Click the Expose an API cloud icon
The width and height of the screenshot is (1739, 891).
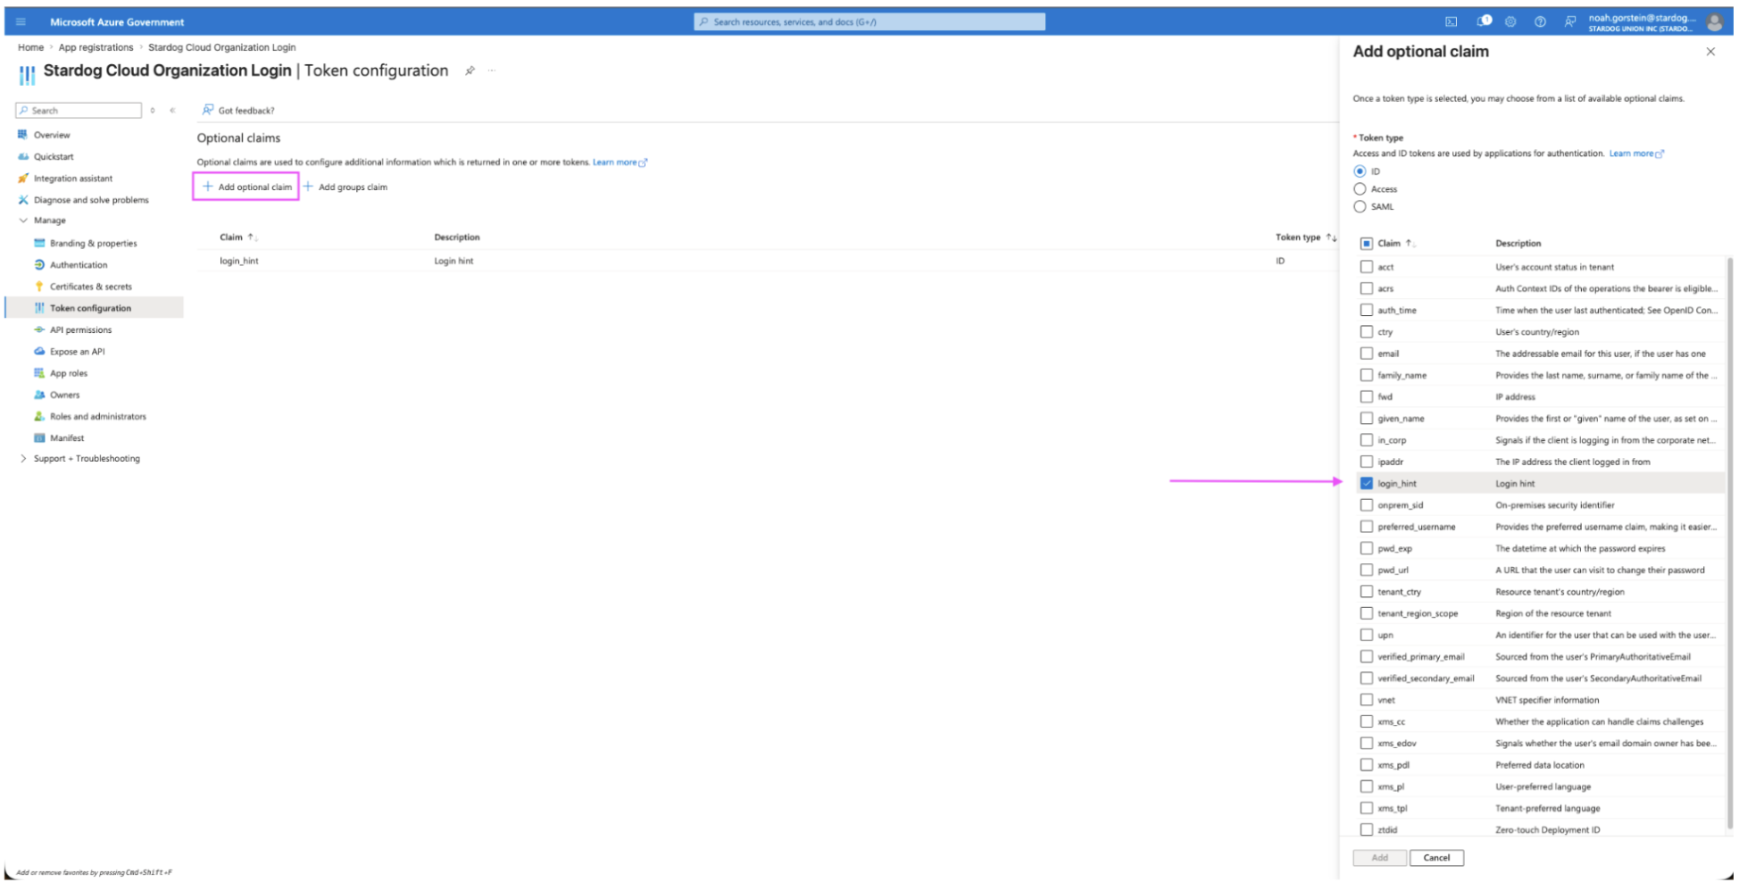tap(39, 352)
